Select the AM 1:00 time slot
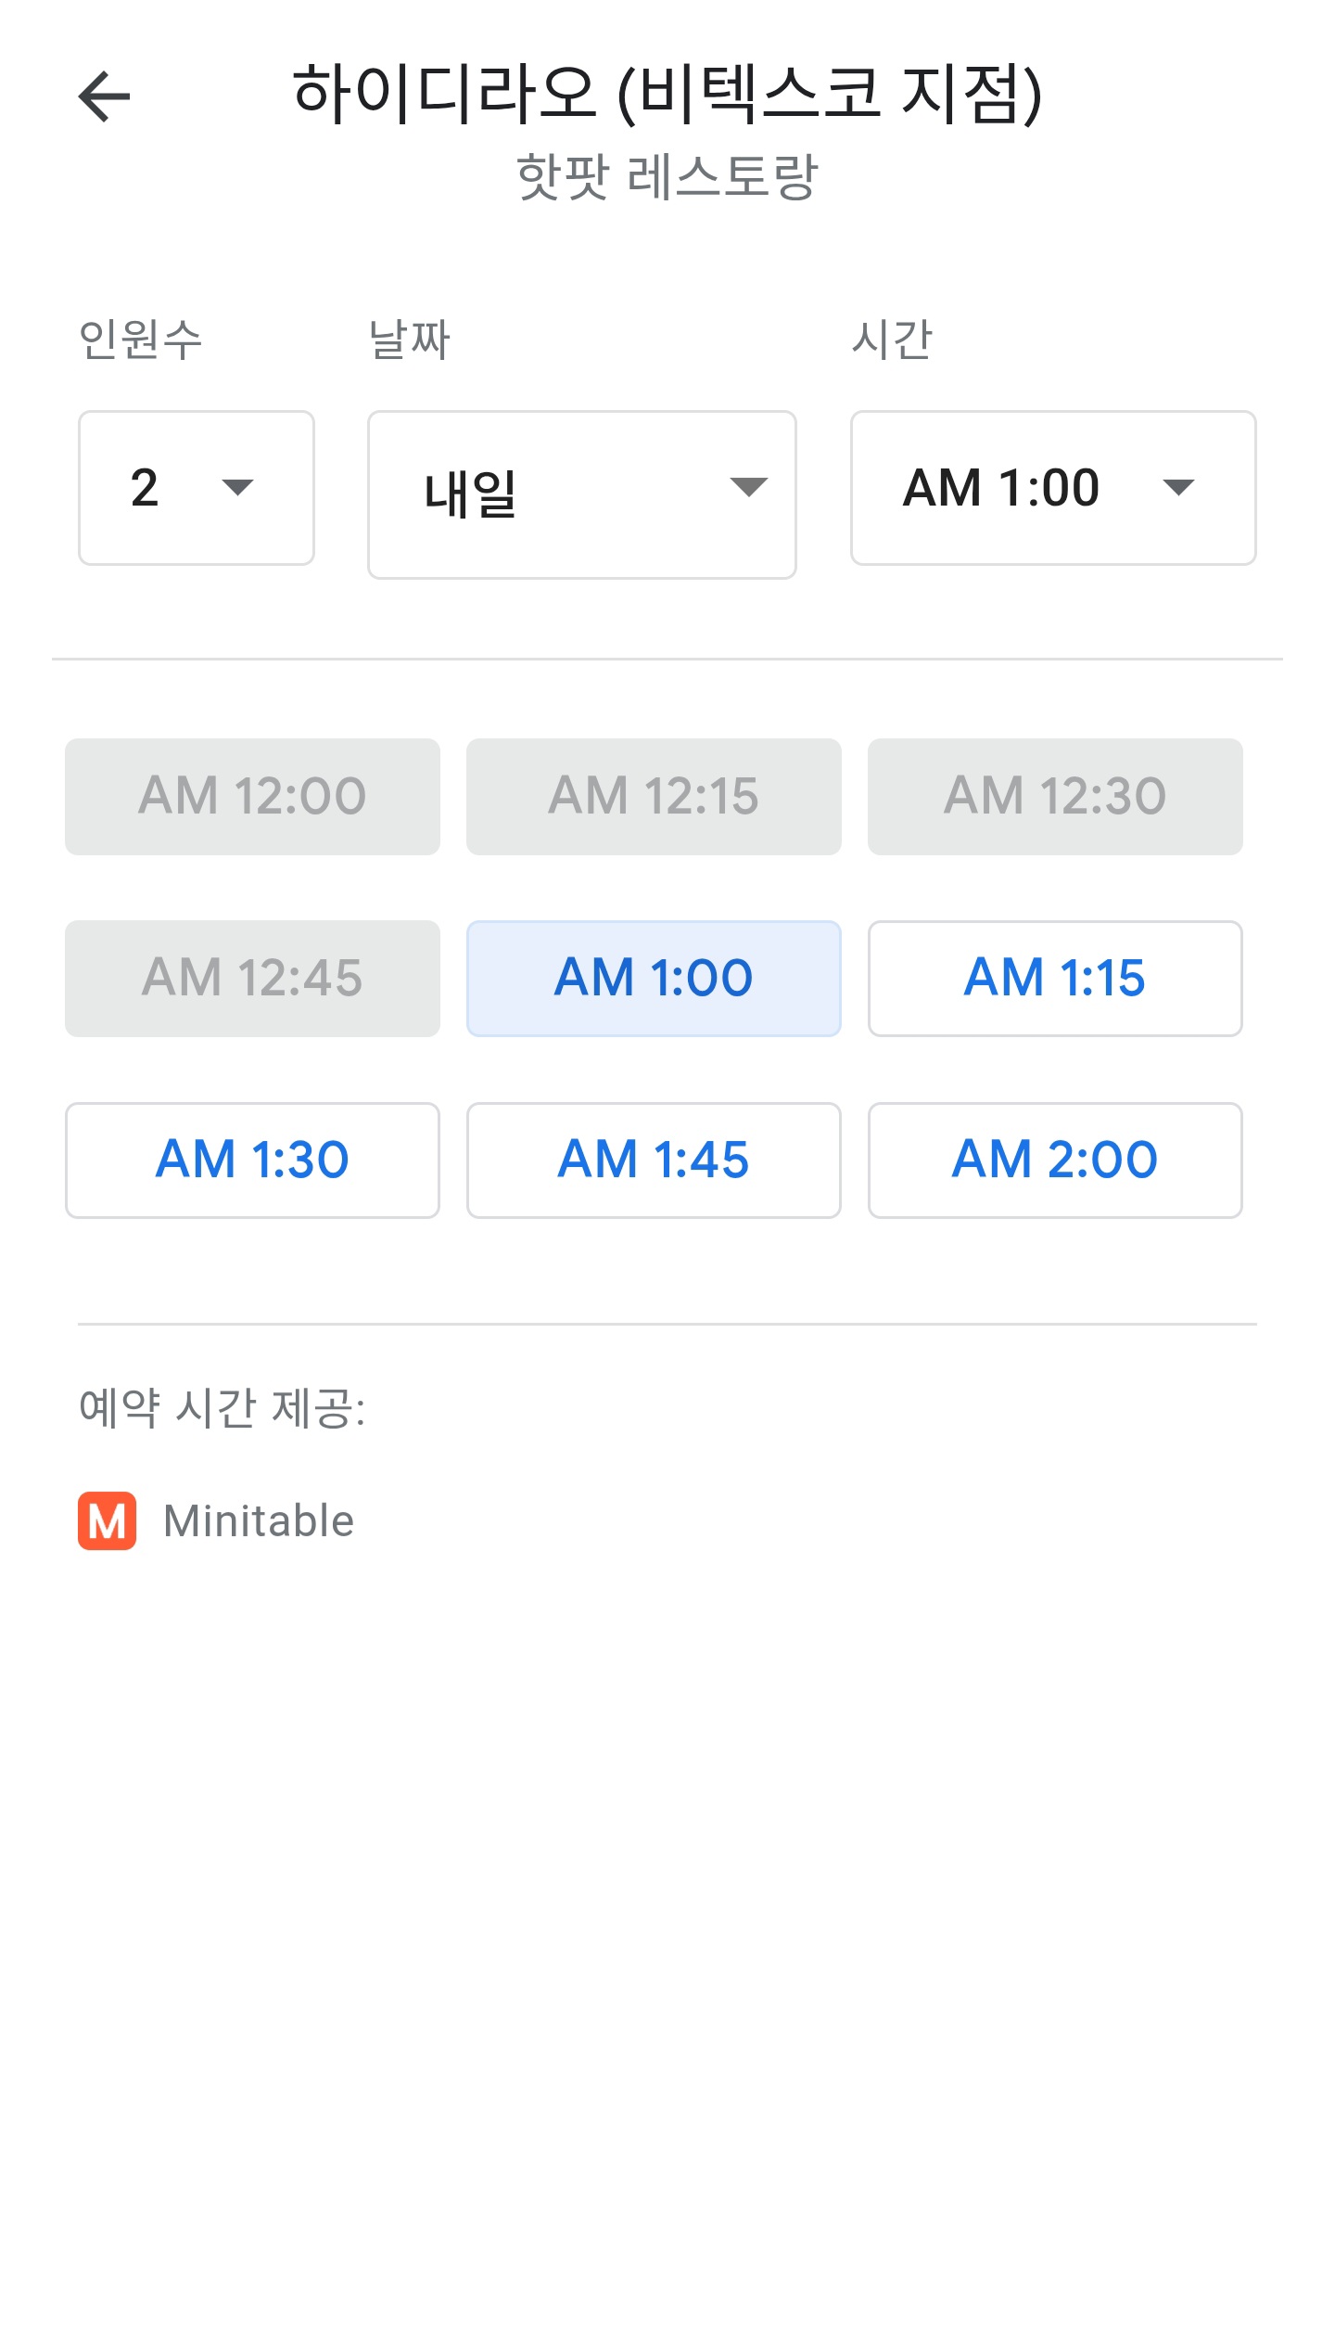 tap(654, 979)
